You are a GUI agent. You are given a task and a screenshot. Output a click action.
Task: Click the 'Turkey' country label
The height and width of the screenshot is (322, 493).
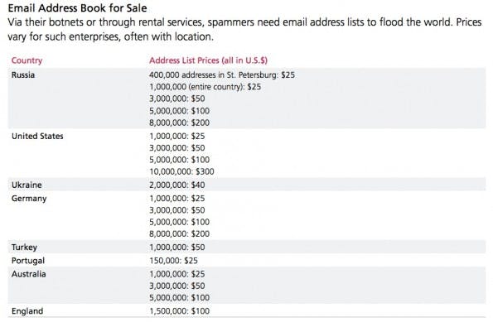click(x=24, y=248)
